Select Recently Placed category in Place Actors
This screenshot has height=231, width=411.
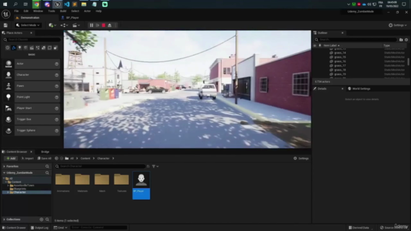pyautogui.click(x=8, y=48)
